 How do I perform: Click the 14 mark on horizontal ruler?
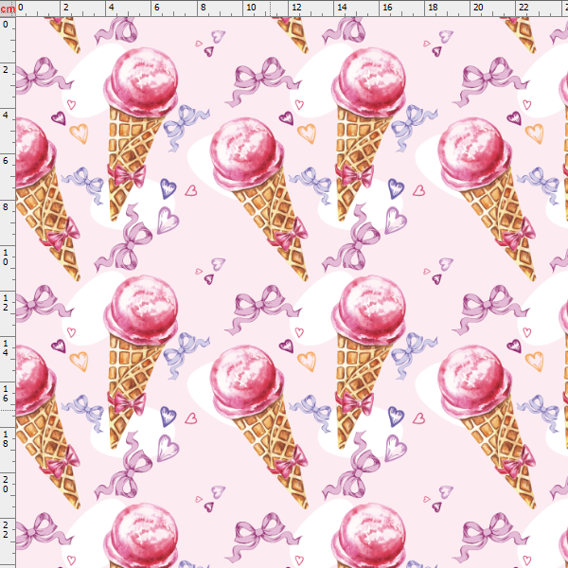[342, 8]
